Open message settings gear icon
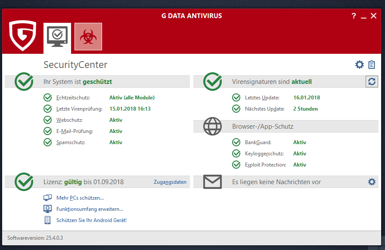This screenshot has width=385, height=250. click(x=372, y=182)
